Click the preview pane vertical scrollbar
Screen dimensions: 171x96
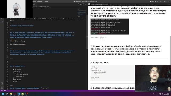[x=170, y=50]
